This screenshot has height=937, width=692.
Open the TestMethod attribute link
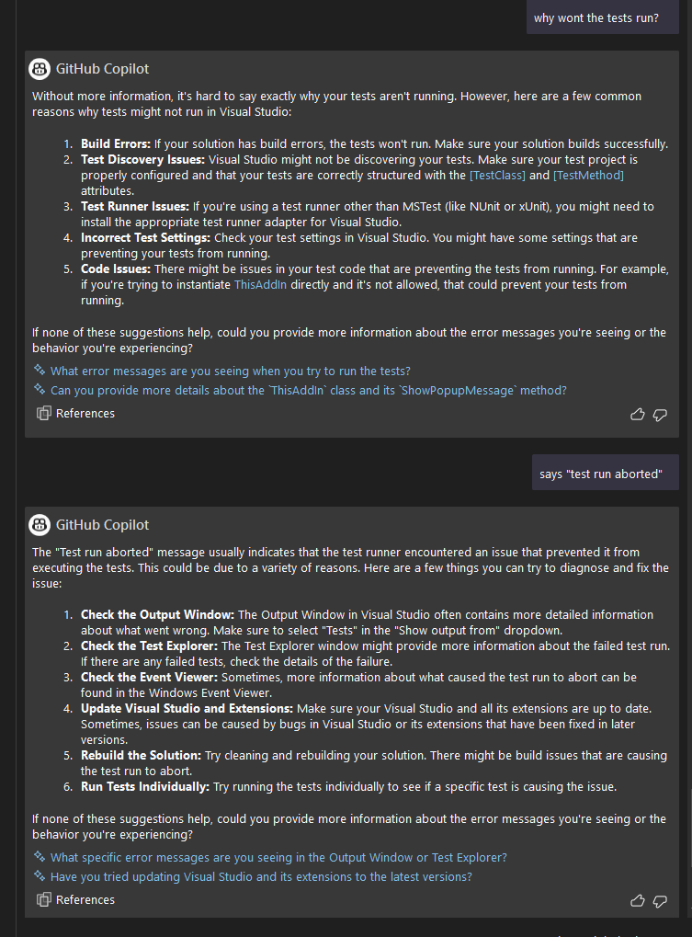(587, 175)
